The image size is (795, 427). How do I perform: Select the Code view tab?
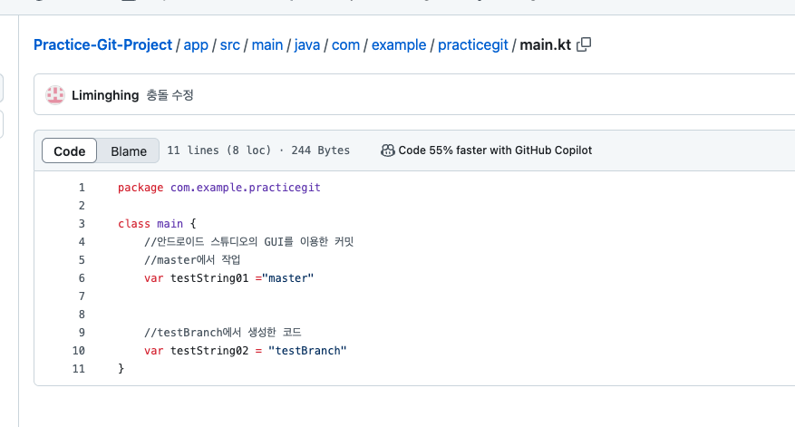coord(70,151)
